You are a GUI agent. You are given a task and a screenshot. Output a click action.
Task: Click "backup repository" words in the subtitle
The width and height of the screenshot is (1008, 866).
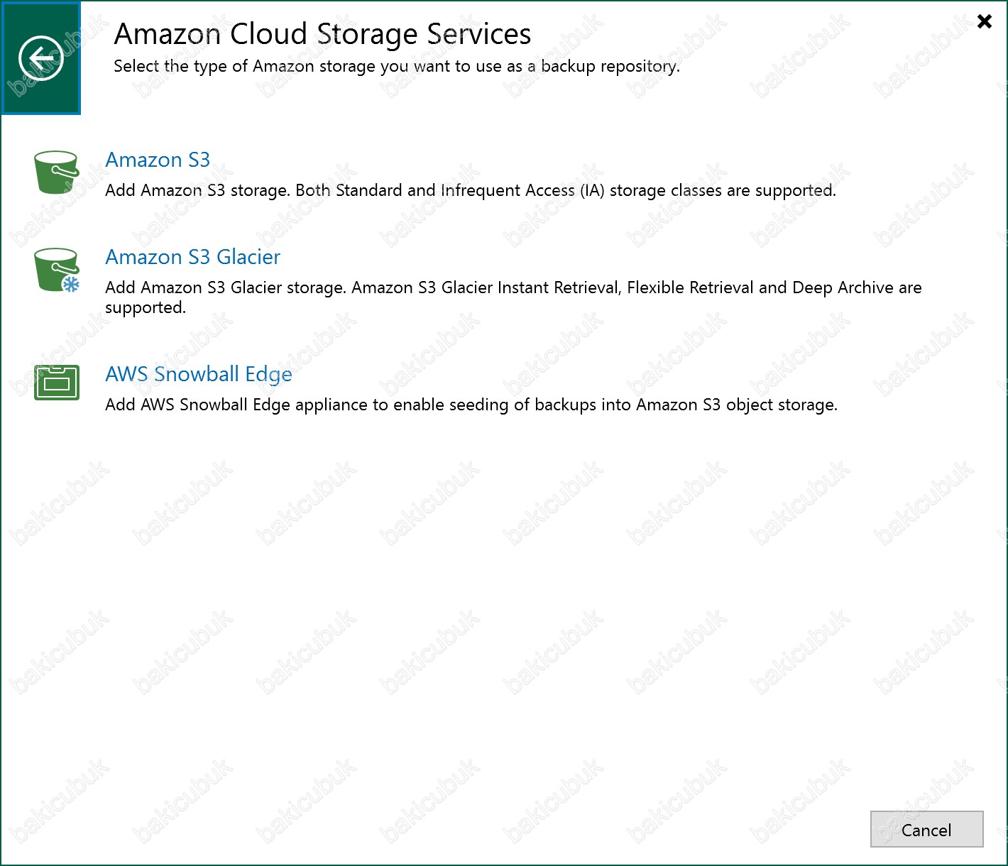610,66
